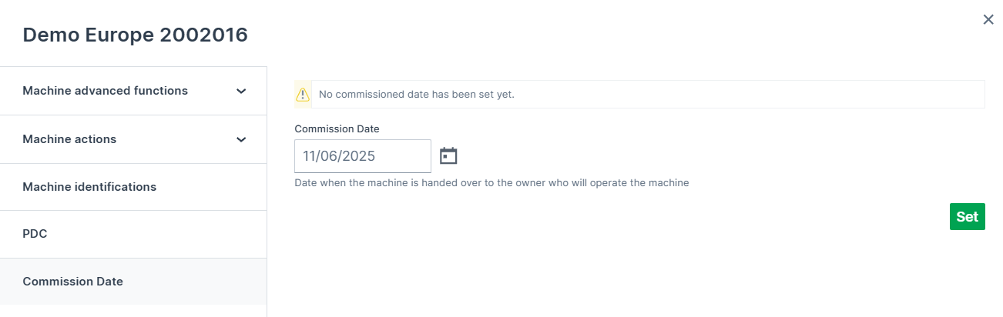1003x317 pixels.
Task: Select Machine advanced functions menu label
Action: point(105,91)
